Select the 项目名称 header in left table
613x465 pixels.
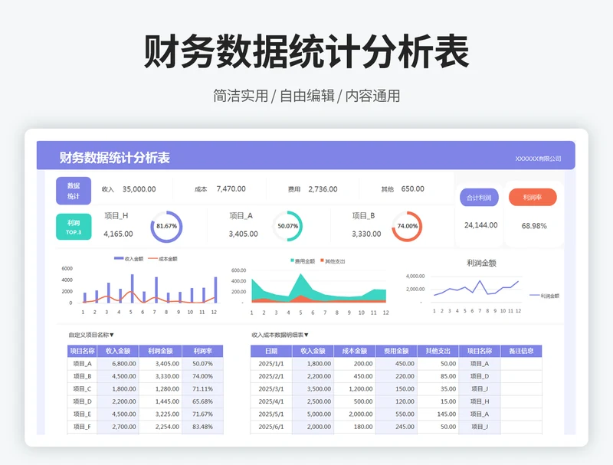point(82,351)
